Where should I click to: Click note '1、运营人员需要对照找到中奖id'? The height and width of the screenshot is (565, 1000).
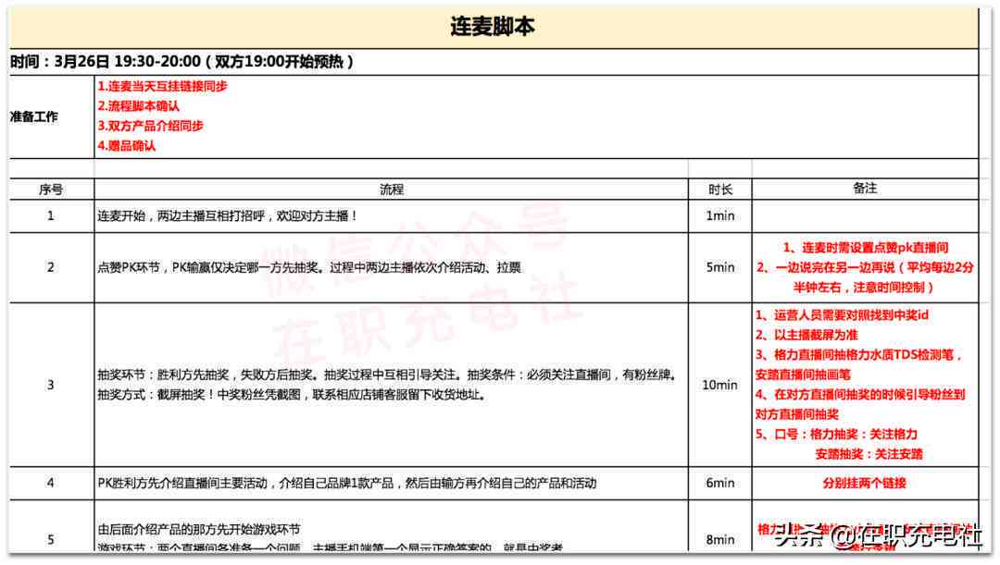click(x=842, y=314)
